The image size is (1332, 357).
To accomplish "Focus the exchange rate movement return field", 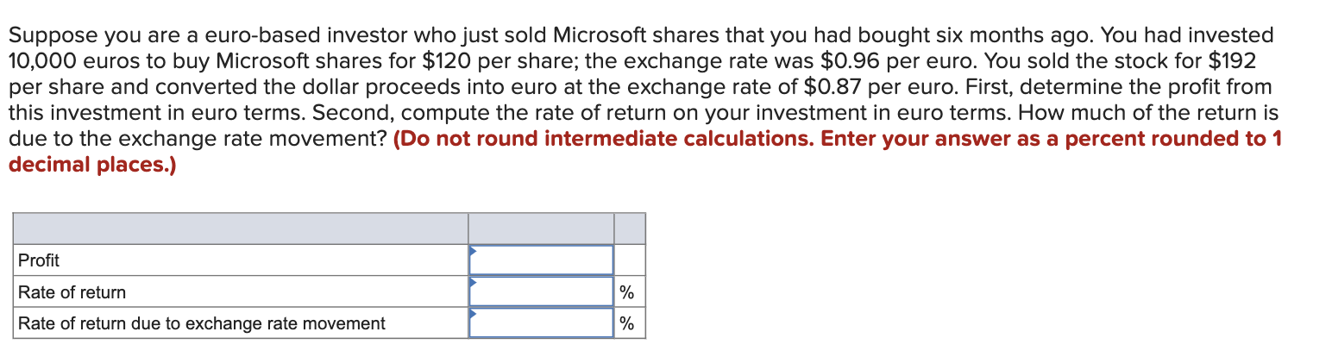I will pyautogui.click(x=541, y=323).
